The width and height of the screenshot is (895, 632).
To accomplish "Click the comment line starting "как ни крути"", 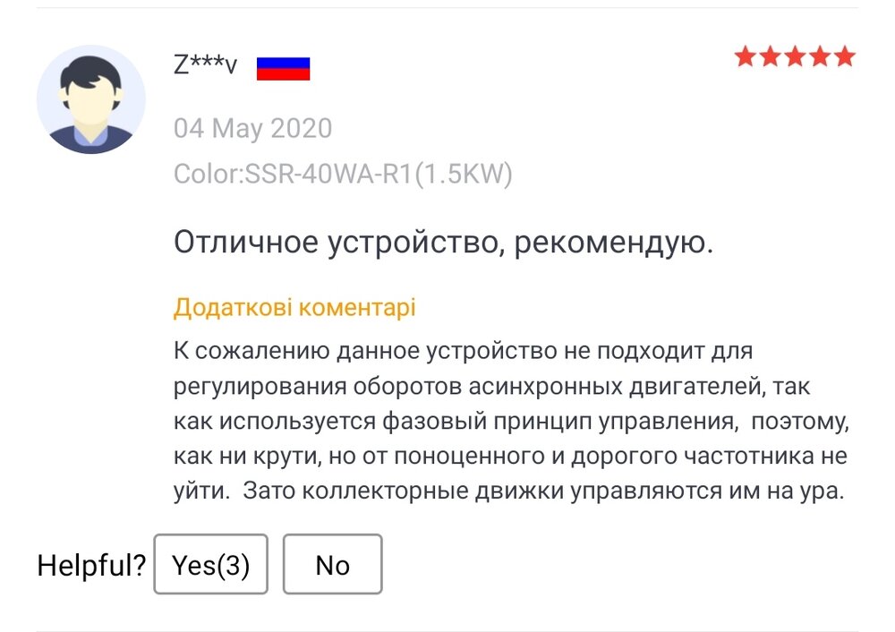I will [x=509, y=455].
